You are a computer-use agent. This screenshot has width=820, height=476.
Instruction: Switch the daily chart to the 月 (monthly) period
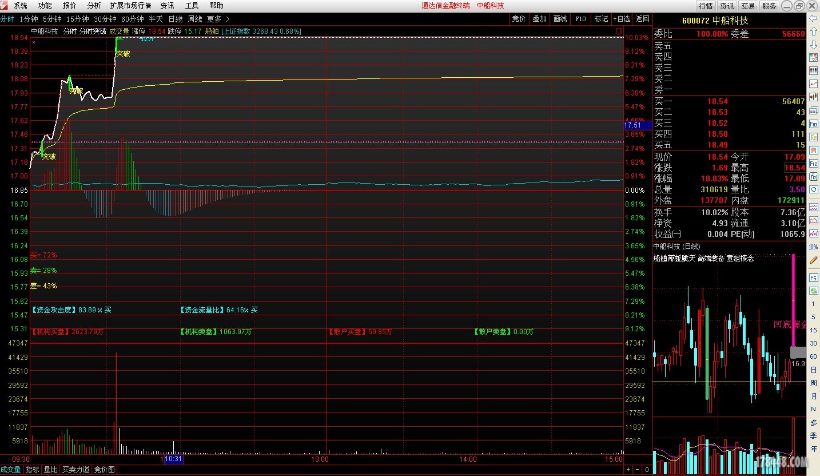point(813,396)
